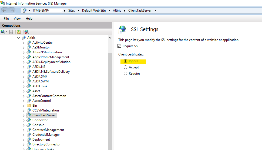The image size is (262, 150).
Task: Click the Save icon in Connections toolbar
Action: [x=11, y=32]
